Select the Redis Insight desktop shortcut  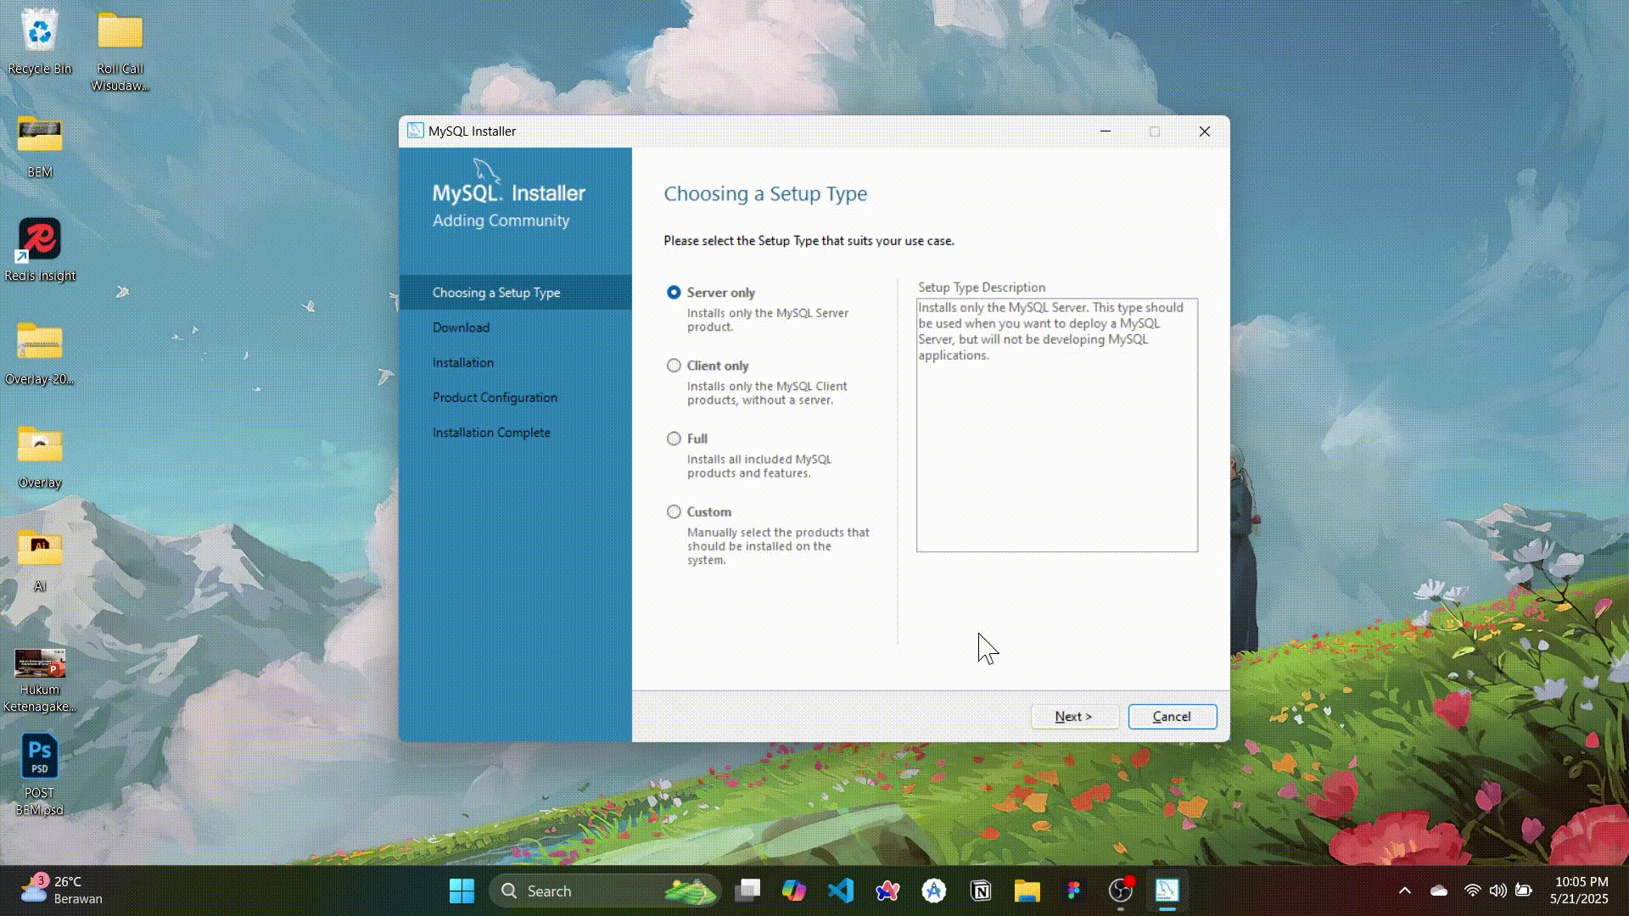(40, 249)
